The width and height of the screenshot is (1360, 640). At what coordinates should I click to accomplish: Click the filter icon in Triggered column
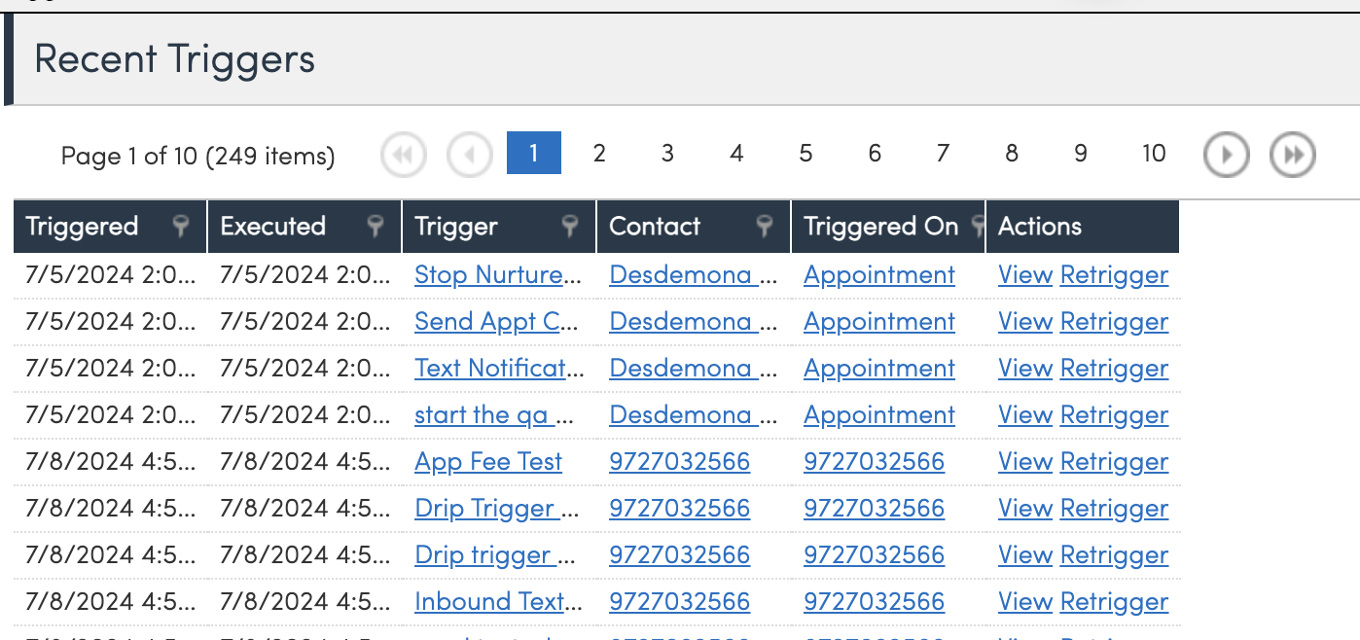click(181, 227)
